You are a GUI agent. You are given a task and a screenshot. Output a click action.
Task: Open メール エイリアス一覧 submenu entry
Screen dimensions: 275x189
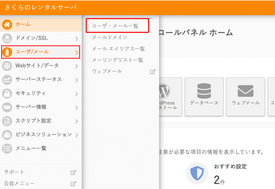118,49
